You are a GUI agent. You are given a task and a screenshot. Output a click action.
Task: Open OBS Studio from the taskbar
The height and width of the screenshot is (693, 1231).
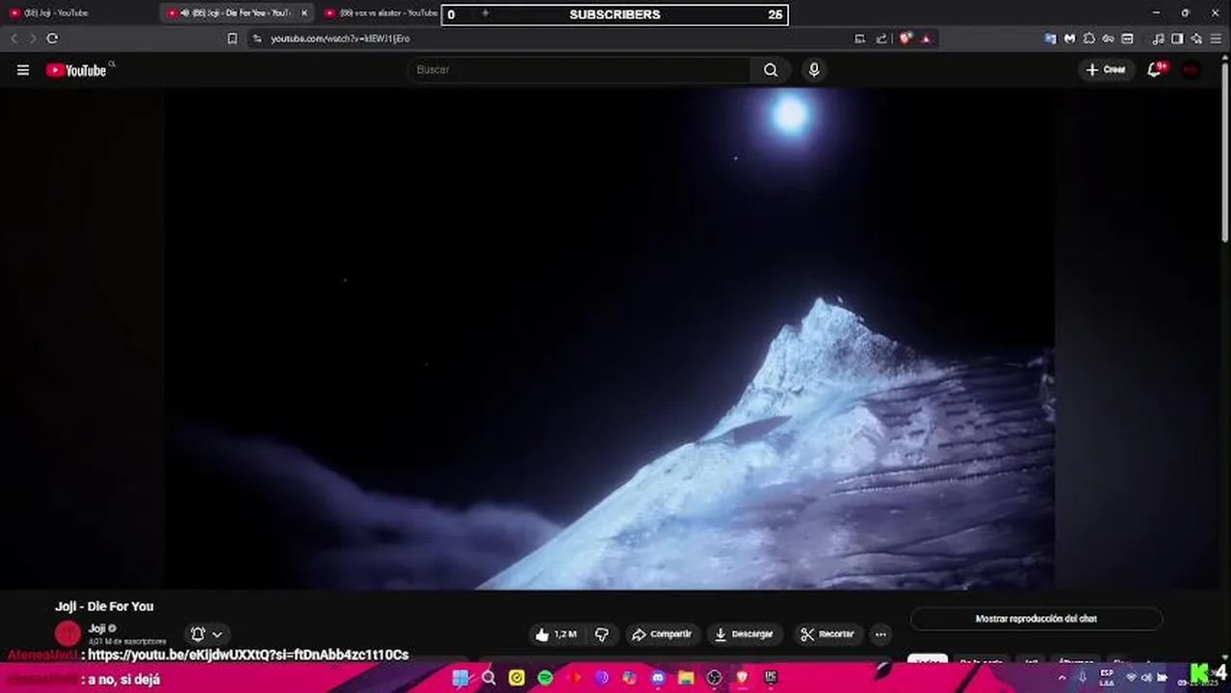(x=714, y=678)
